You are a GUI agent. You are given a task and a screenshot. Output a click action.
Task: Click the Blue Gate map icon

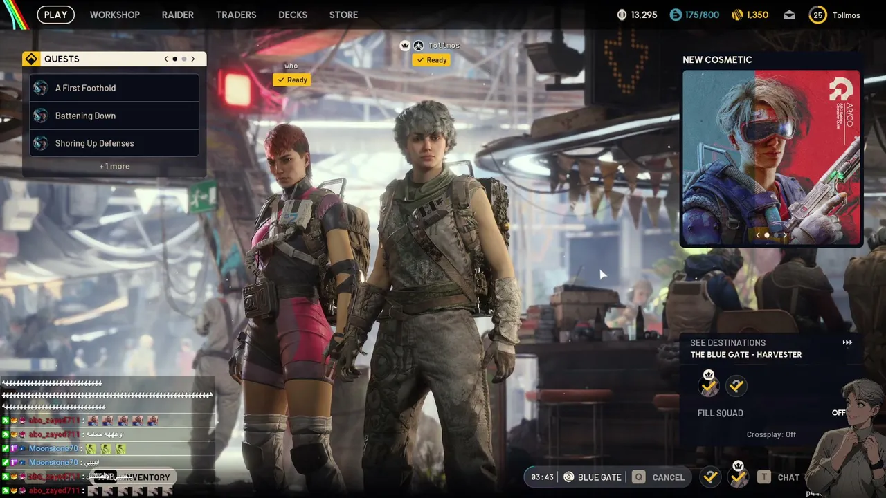[569, 477]
